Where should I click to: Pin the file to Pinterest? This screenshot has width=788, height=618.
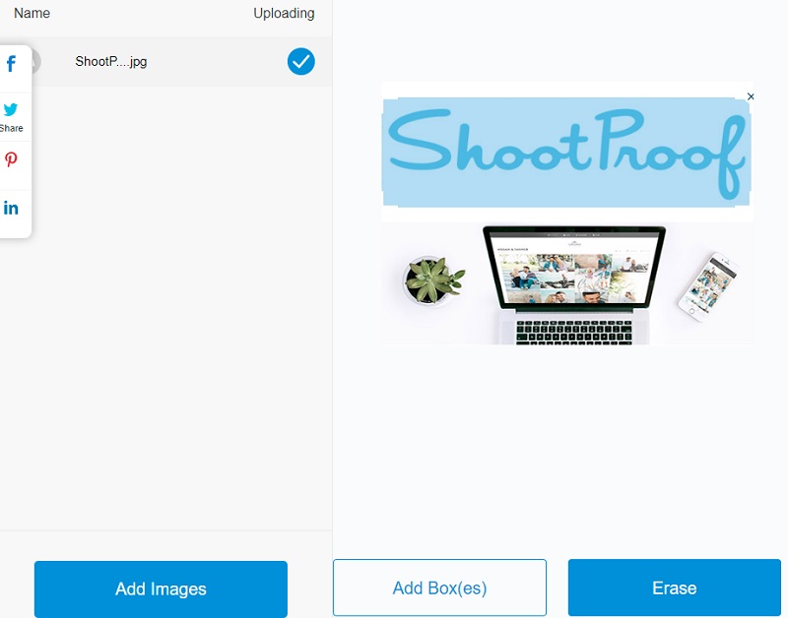[12, 159]
